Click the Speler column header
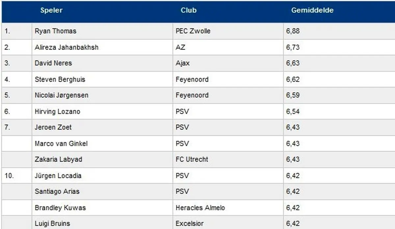This screenshot has width=395, height=229. pos(51,10)
